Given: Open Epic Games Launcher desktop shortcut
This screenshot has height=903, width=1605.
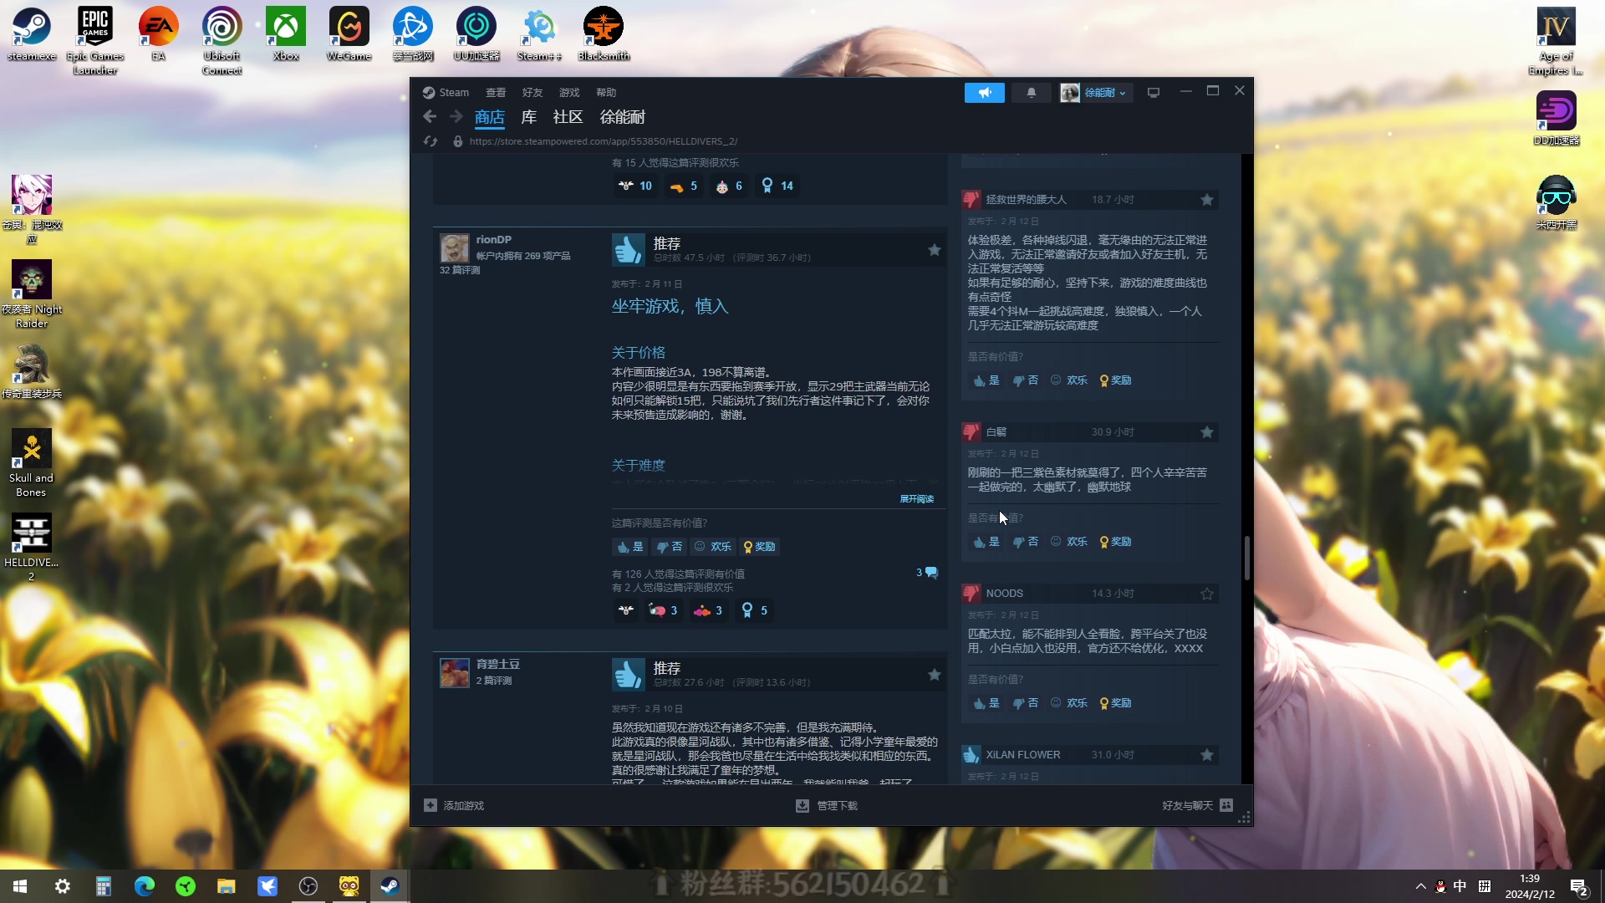Looking at the screenshot, I should click(x=95, y=40).
